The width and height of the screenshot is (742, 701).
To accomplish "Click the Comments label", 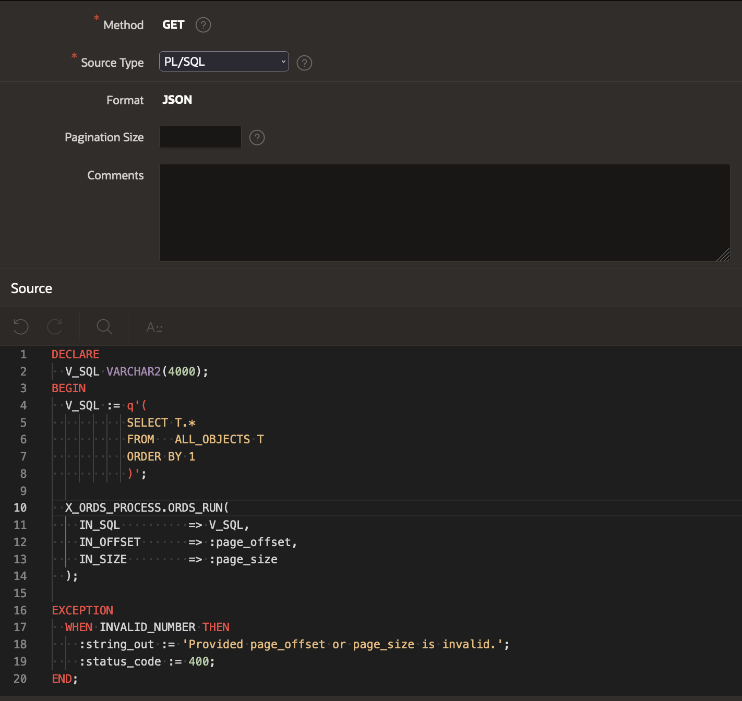I will pos(115,176).
